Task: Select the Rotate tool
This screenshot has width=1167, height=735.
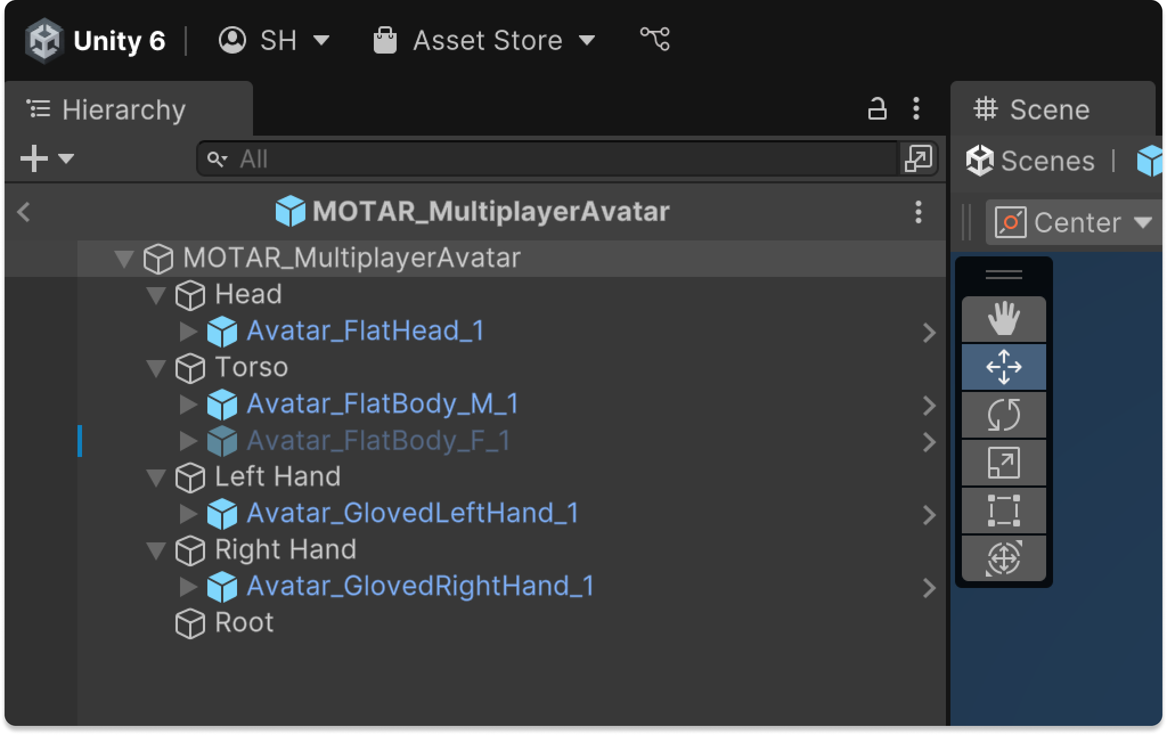Action: tap(1003, 415)
